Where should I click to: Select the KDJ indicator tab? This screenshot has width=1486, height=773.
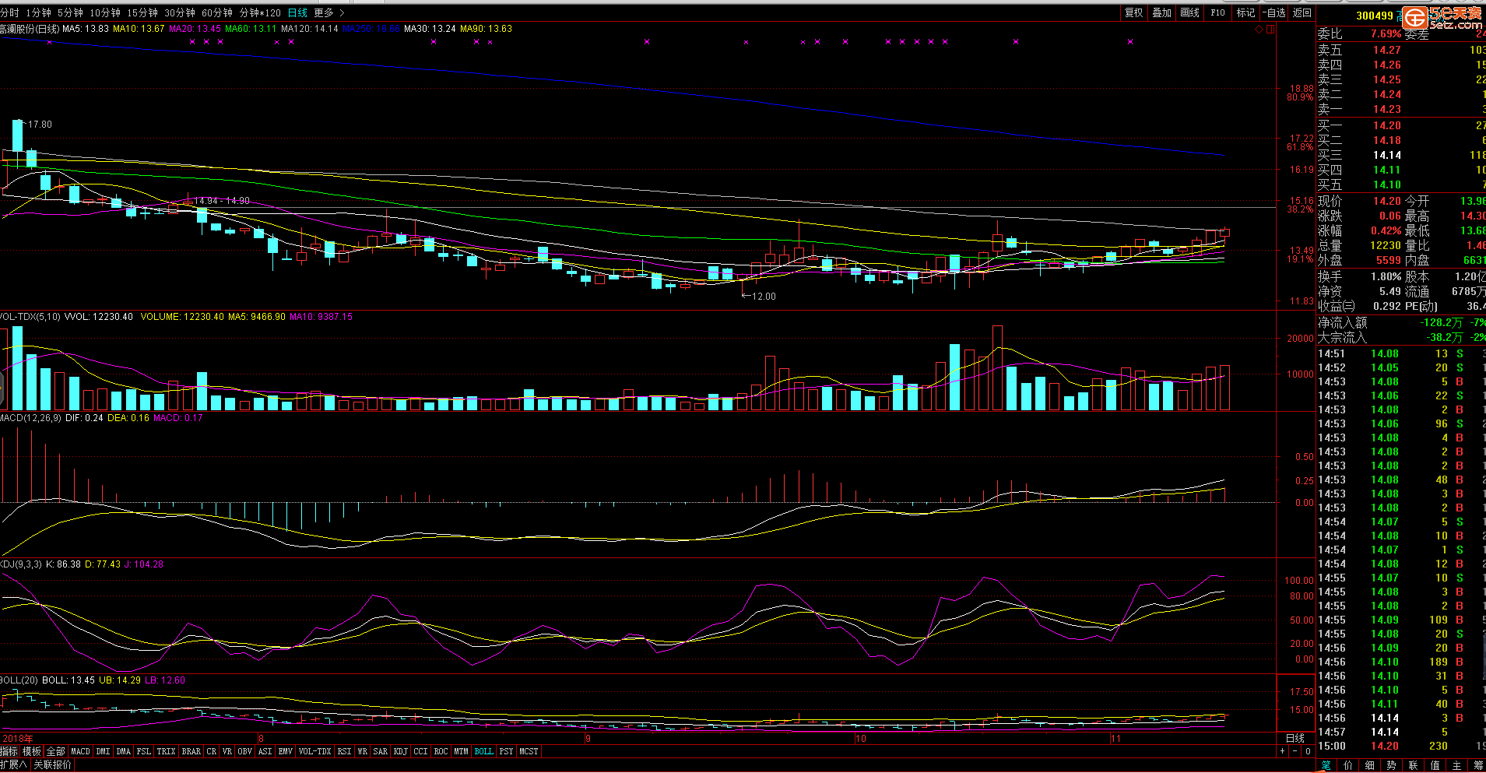point(400,751)
